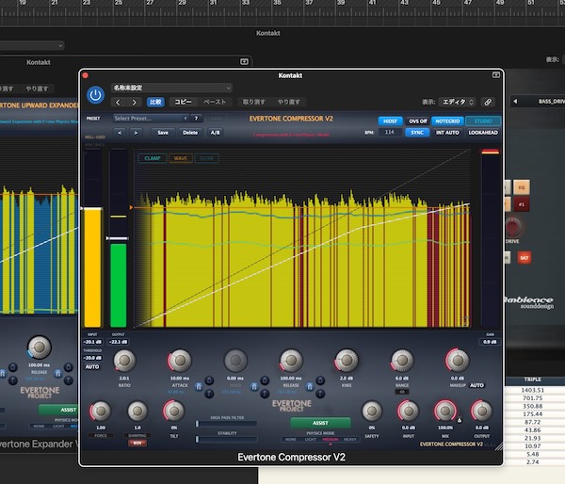Screen dimensions: 565x484
Task: Open the Select Preset dropdown
Action: [x=151, y=119]
